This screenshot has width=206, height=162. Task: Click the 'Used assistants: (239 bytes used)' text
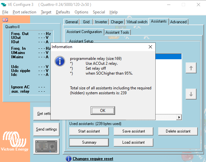pyautogui.click(x=95, y=124)
